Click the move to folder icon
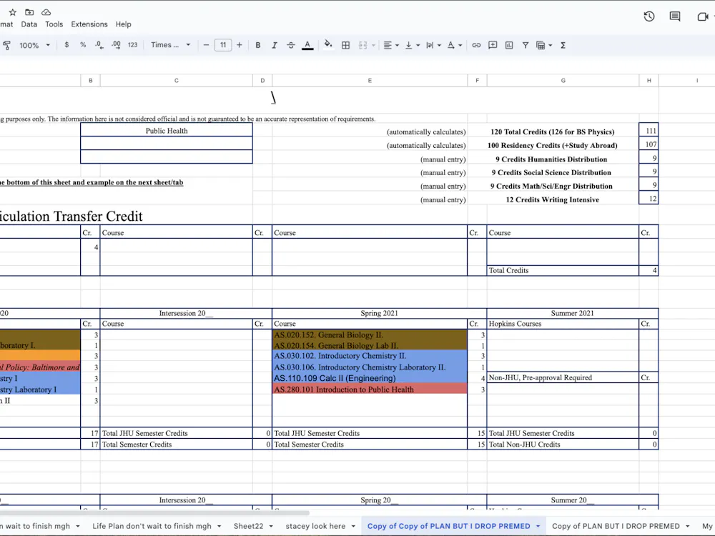 [x=29, y=12]
